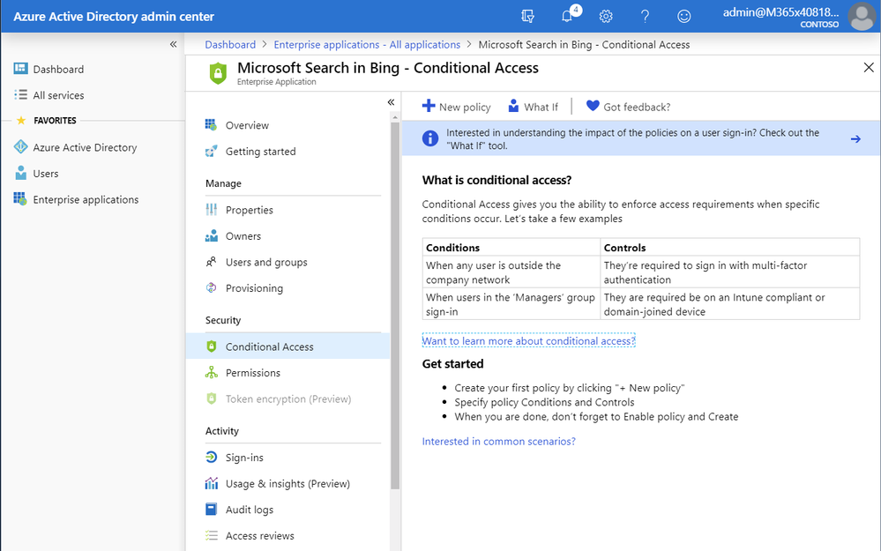Click the Enterprise applications grid icon
The width and height of the screenshot is (881, 551).
point(20,199)
